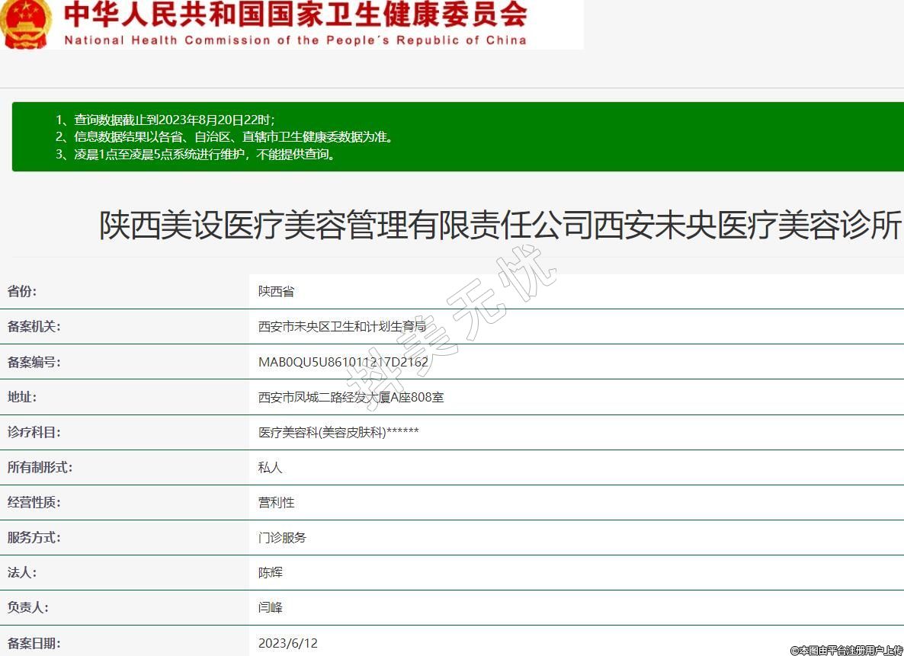
Task: Click the upload copyright notice at bottom right
Action: [x=846, y=650]
